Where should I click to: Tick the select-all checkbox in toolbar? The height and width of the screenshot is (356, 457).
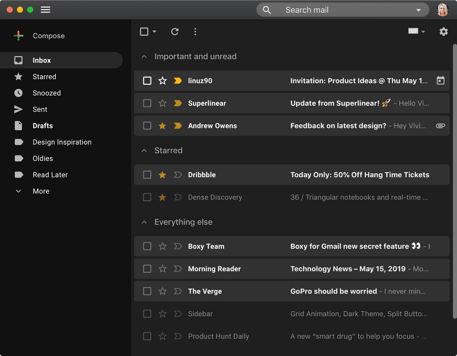[x=144, y=32]
